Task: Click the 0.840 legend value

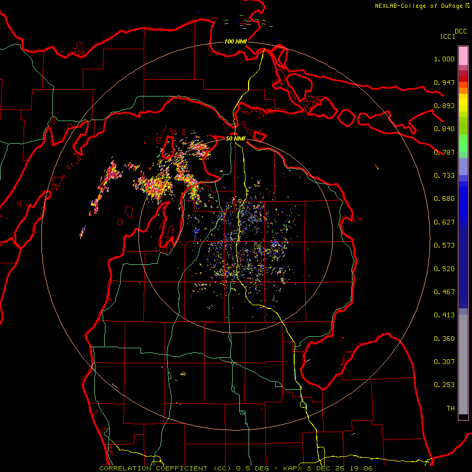Action: click(444, 129)
